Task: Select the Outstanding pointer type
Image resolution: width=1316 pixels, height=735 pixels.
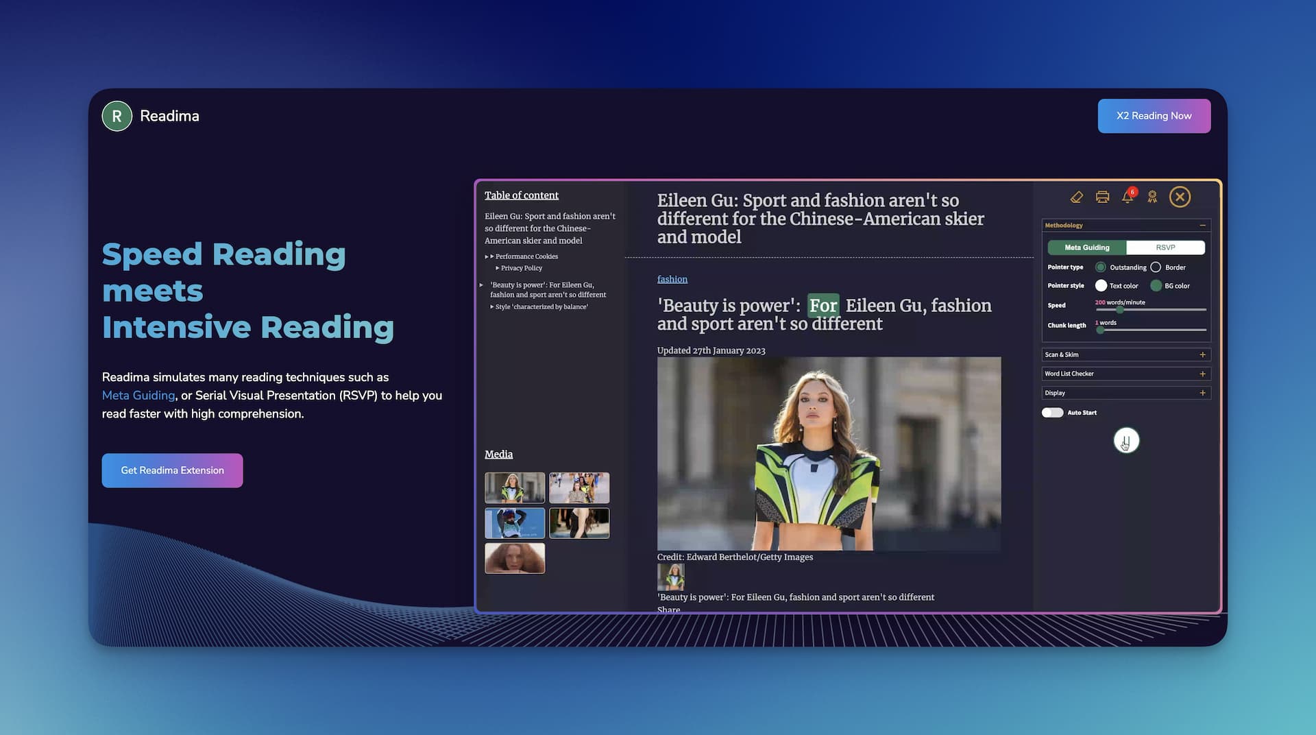Action: pos(1101,267)
